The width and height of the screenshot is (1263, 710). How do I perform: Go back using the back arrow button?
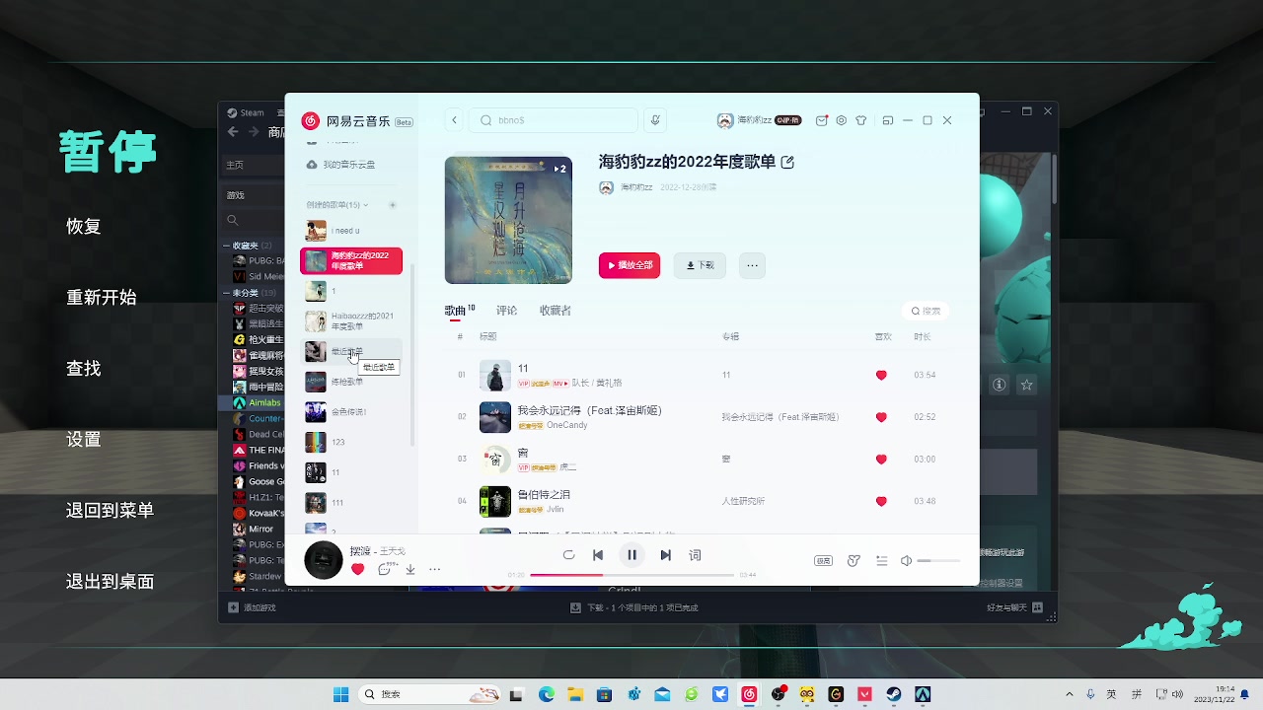454,120
